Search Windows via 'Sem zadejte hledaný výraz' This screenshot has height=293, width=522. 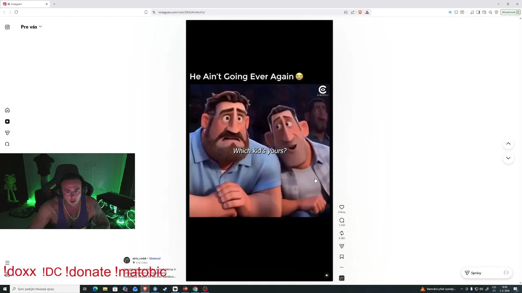(45, 289)
